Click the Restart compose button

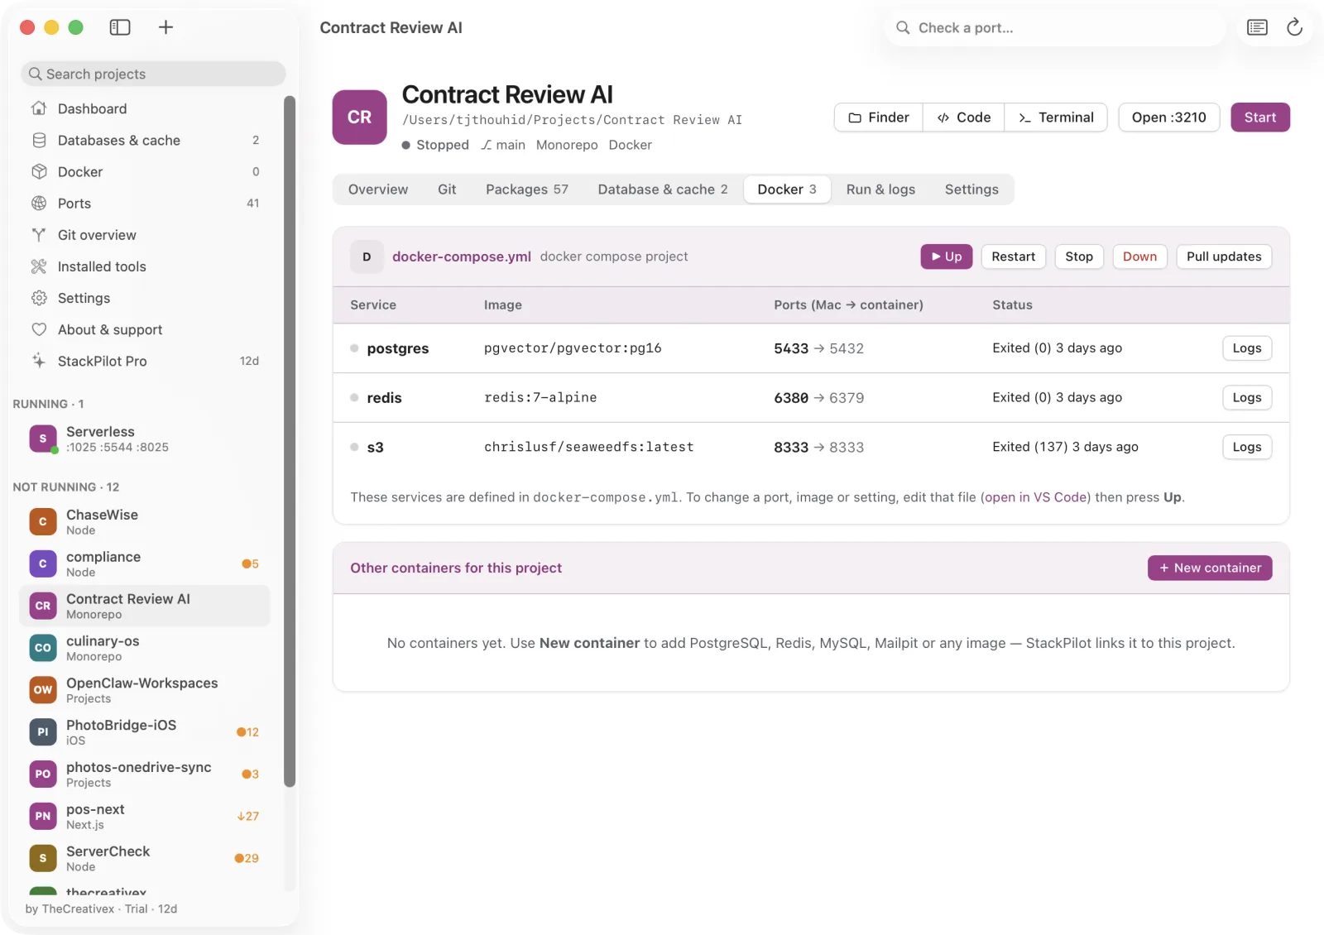tap(1013, 257)
